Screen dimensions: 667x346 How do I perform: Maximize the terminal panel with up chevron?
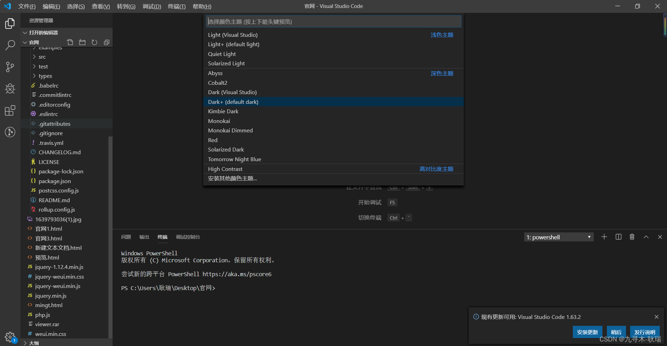pyautogui.click(x=646, y=237)
